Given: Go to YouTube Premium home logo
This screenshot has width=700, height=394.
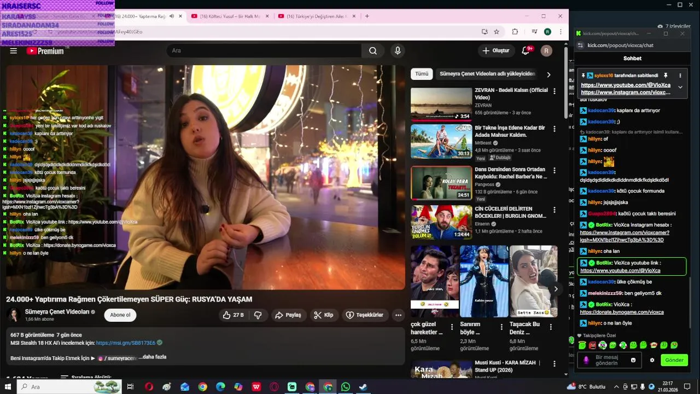Looking at the screenshot, I should point(45,51).
